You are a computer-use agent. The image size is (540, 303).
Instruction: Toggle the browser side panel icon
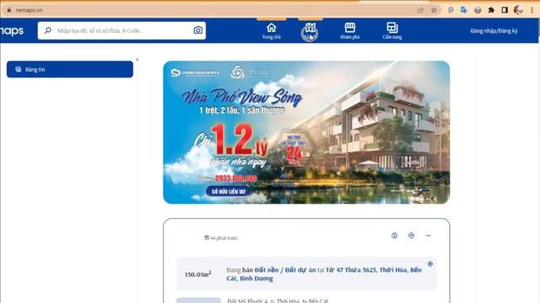tap(505, 10)
